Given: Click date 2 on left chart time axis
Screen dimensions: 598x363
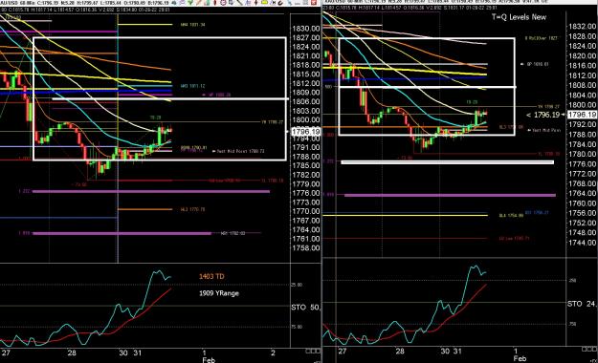Looking at the screenshot, I should pos(273,352).
